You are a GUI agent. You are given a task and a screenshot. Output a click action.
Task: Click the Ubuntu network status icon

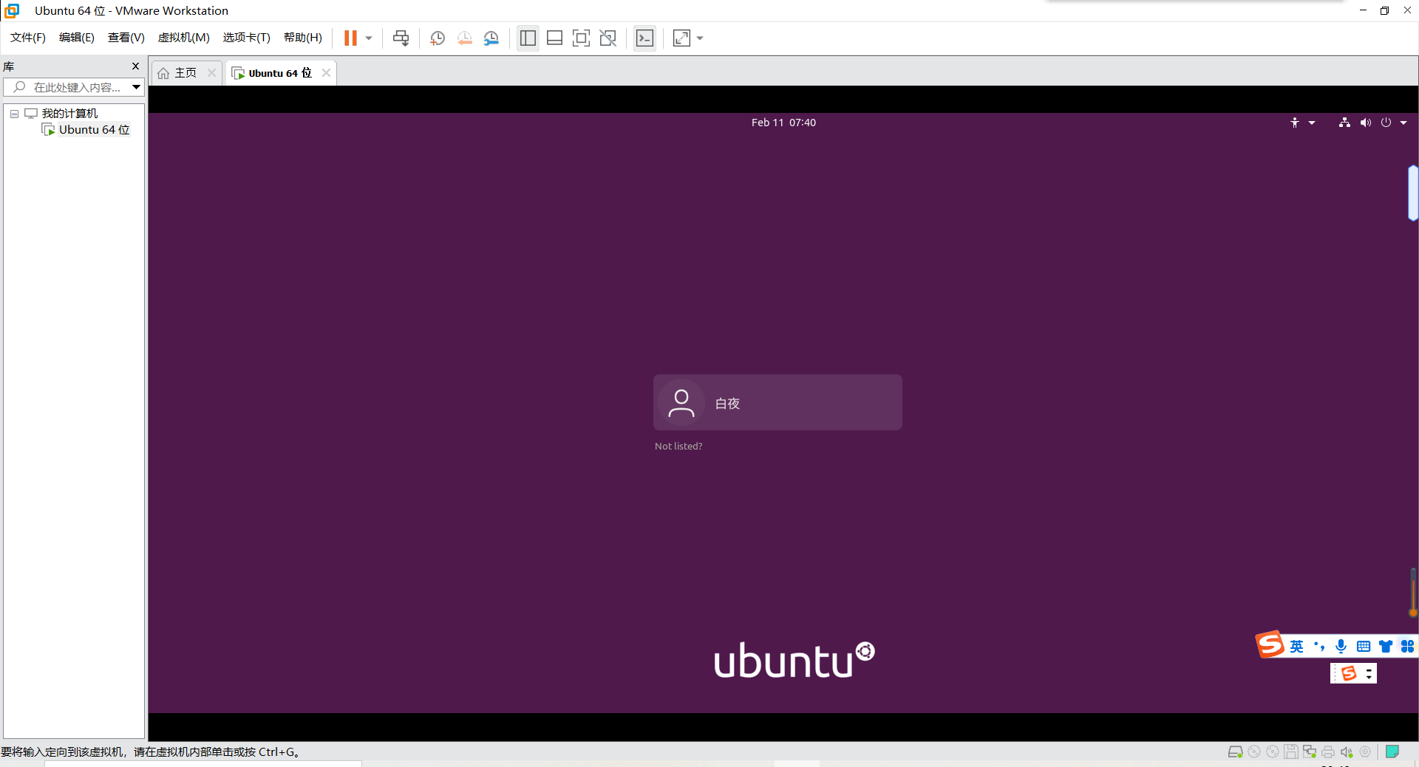coord(1344,123)
